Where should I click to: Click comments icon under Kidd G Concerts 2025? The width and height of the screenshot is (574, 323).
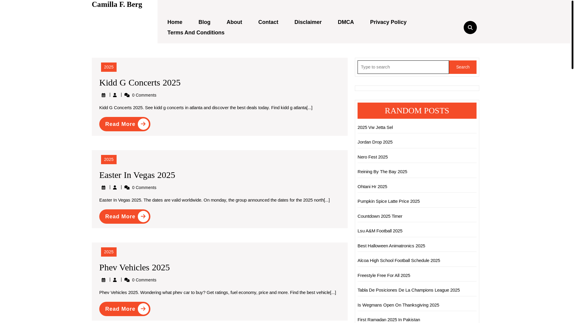coord(127,95)
